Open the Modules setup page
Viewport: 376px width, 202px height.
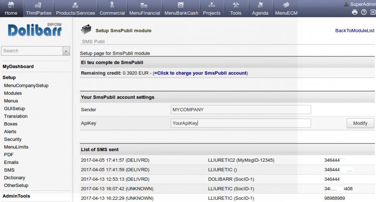[x=13, y=93]
